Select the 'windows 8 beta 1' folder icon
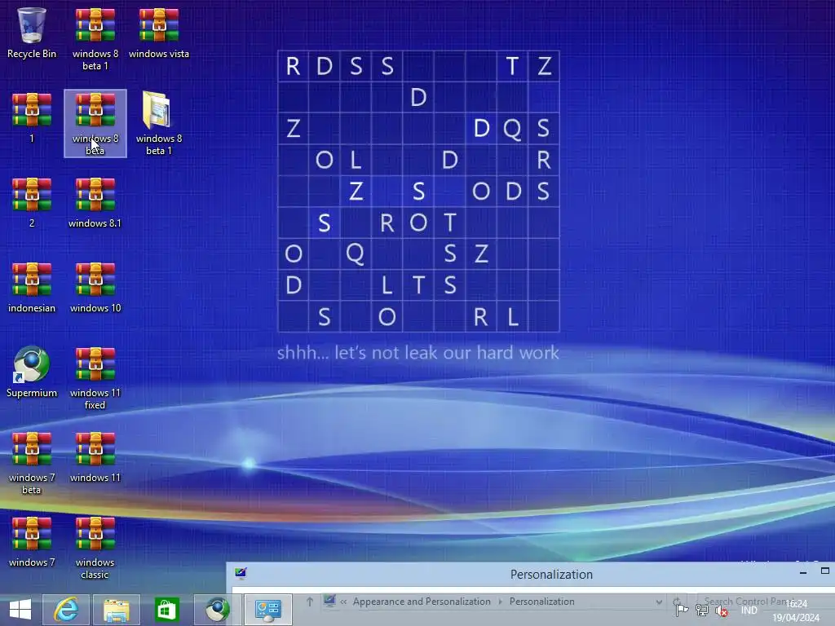Screen dimensions: 835x626 [x=159, y=124]
